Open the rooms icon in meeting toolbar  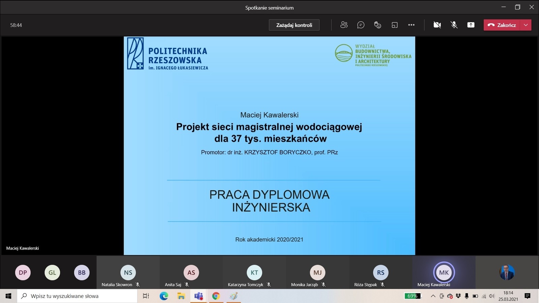click(x=394, y=25)
